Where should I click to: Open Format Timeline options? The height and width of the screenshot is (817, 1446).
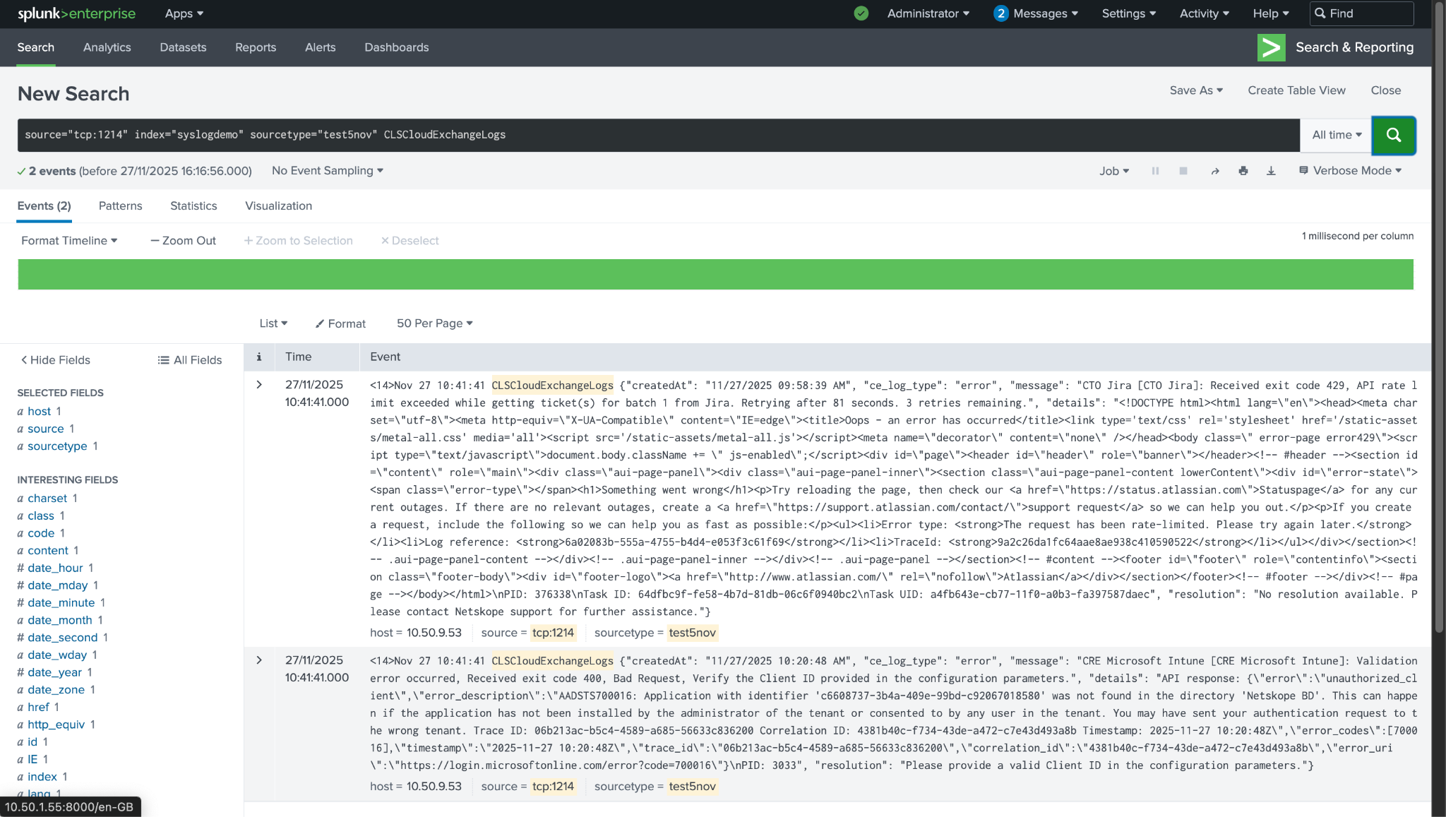(x=69, y=241)
